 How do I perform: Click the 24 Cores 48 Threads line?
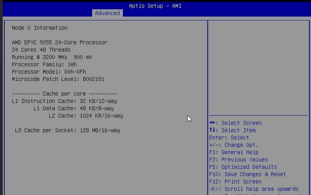[x=41, y=50]
